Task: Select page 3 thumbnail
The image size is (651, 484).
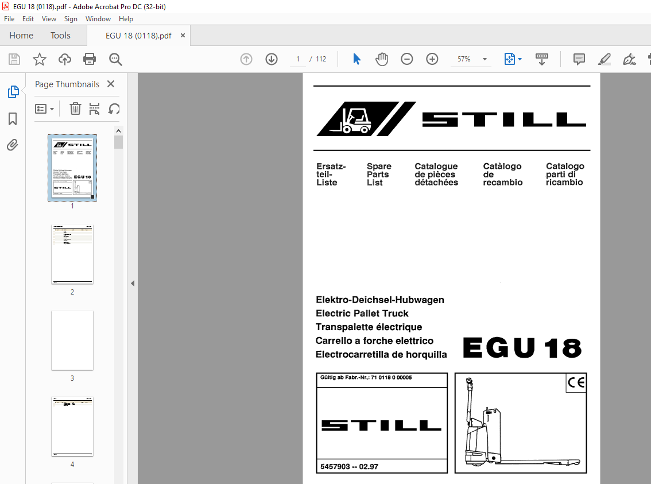Action: coord(72,340)
